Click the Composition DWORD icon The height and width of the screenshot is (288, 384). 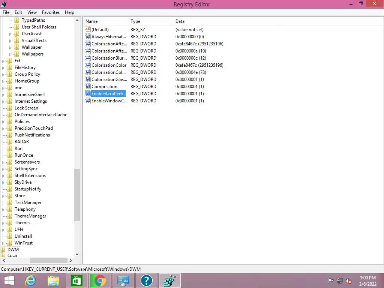pyautogui.click(x=88, y=86)
